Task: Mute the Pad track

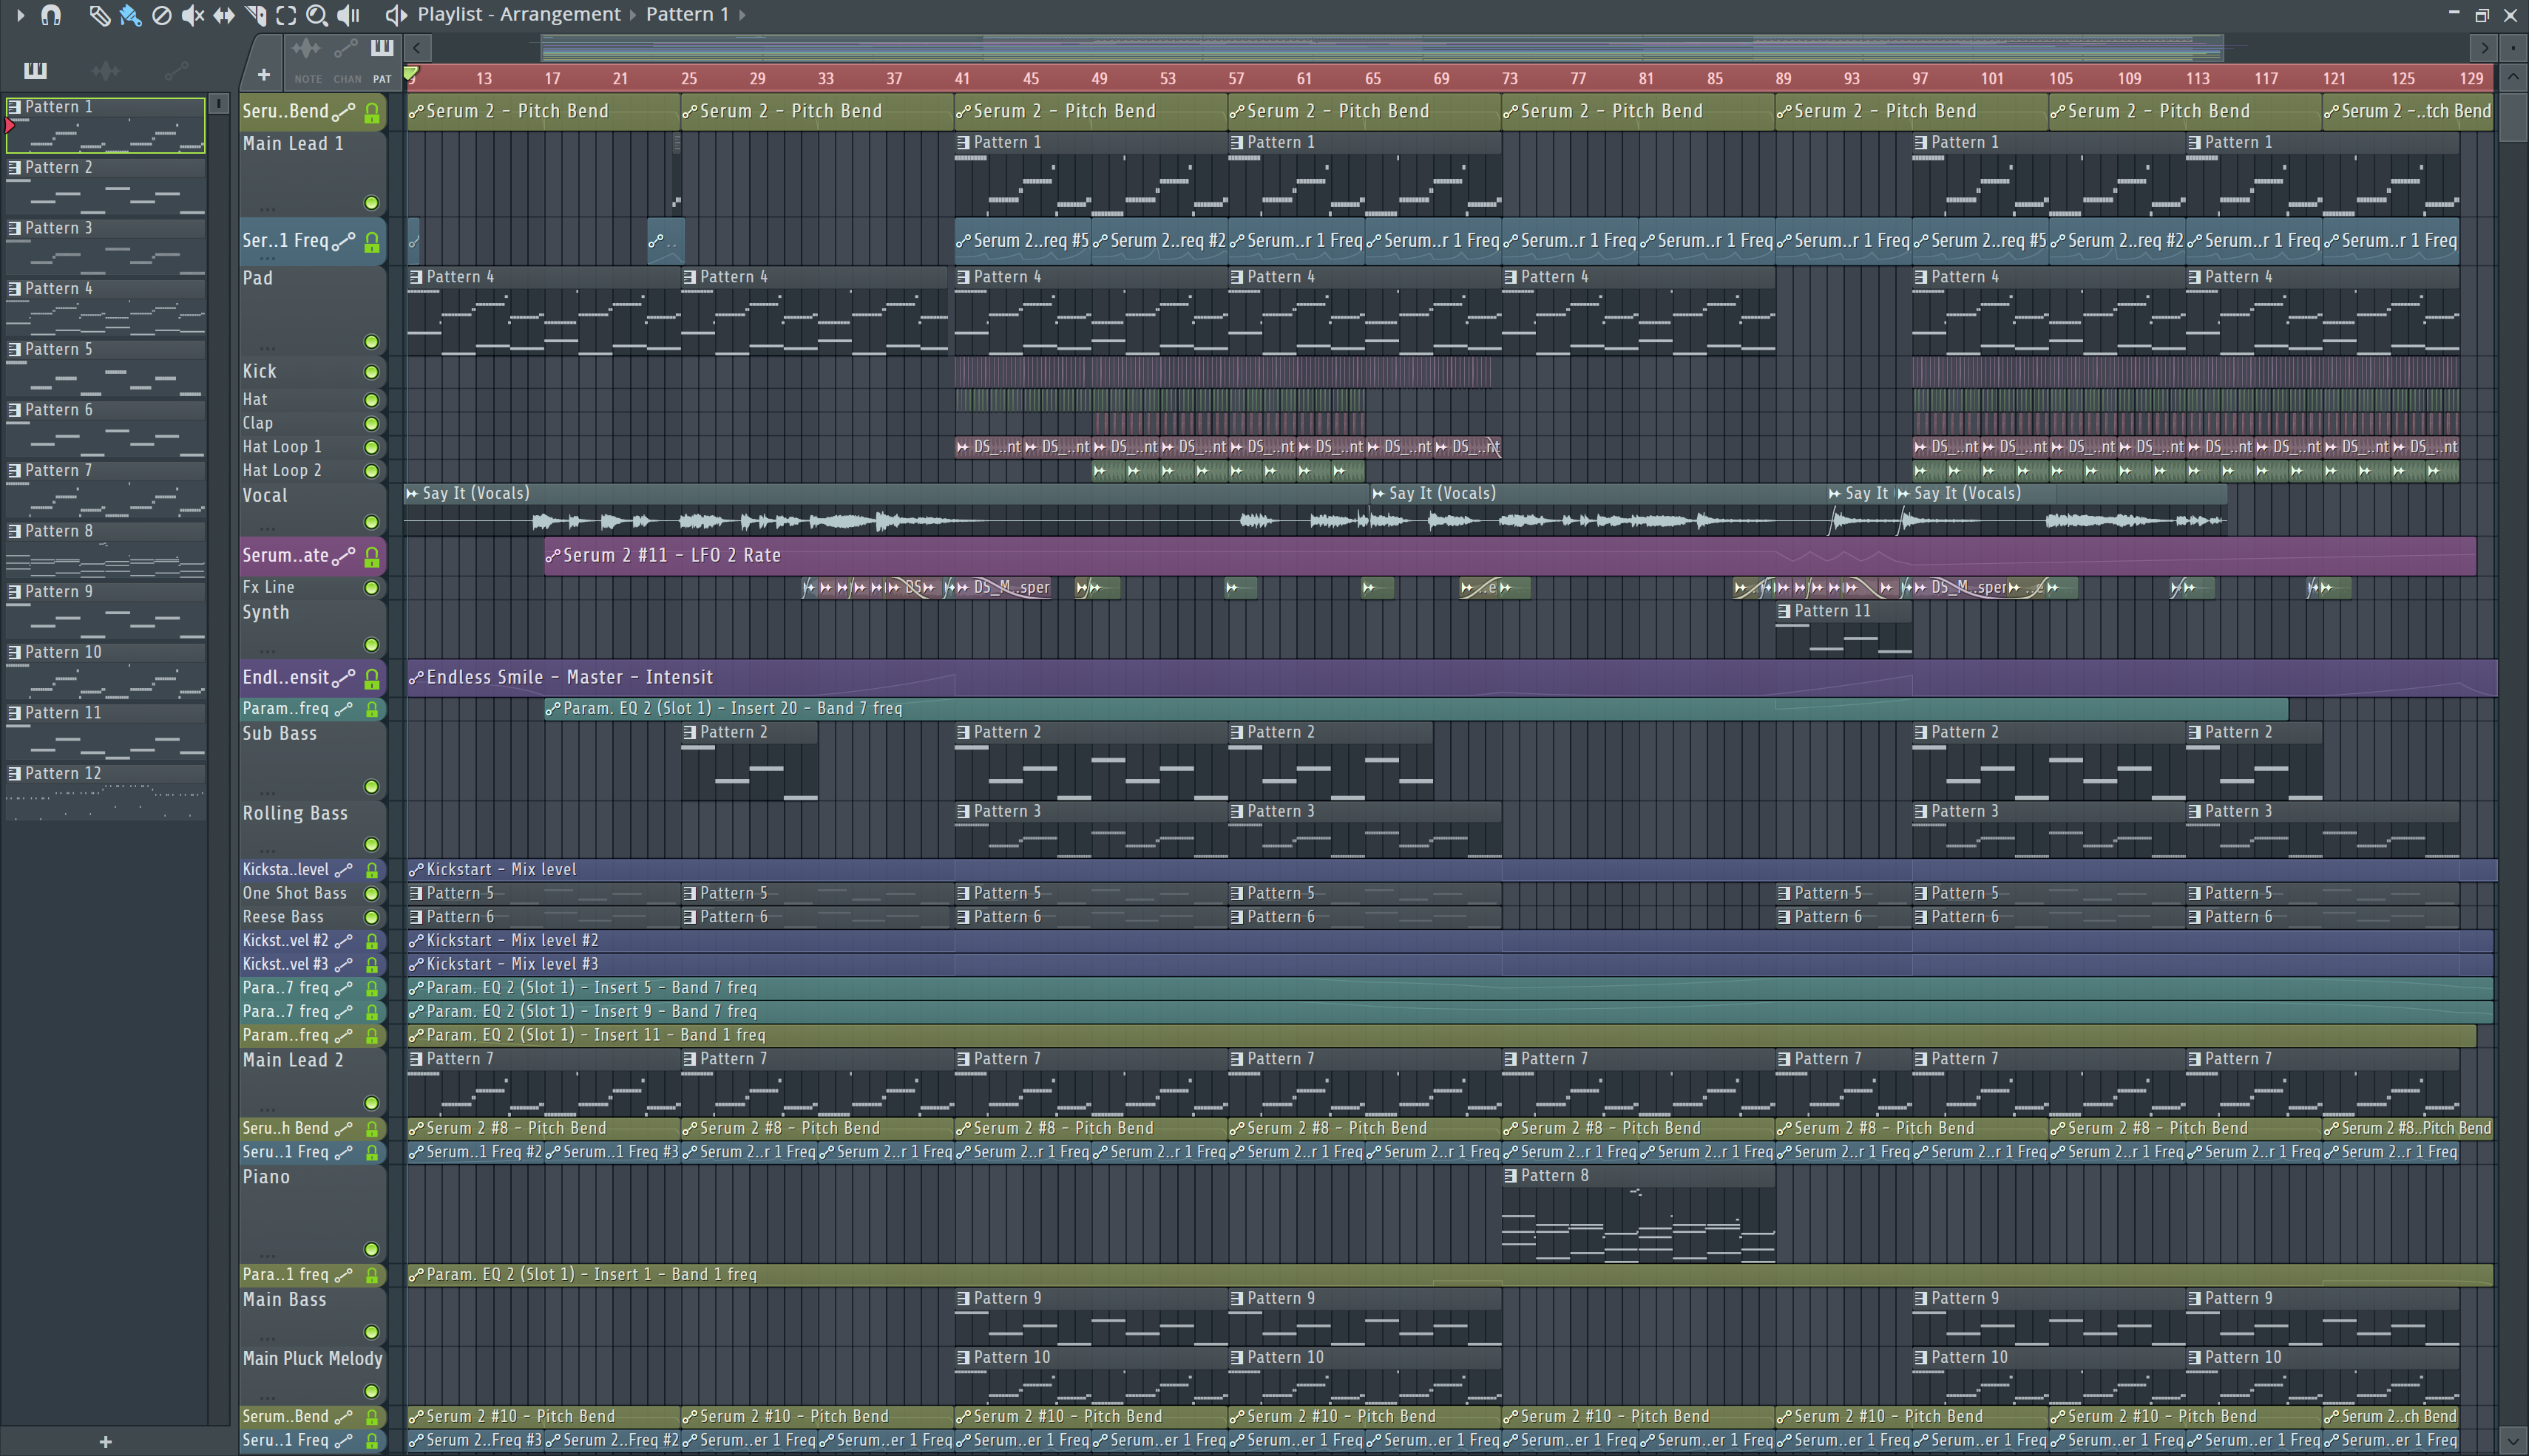Action: click(x=371, y=342)
